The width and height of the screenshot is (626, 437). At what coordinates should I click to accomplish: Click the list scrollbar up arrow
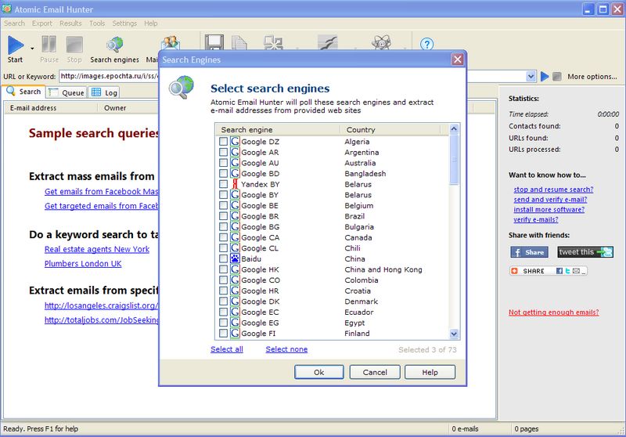[454, 128]
